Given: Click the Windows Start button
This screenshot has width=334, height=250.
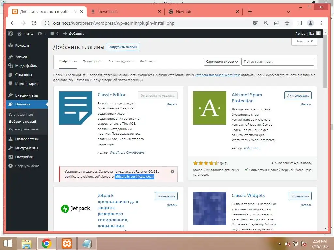Looking at the screenshot, I should (x=8, y=243).
